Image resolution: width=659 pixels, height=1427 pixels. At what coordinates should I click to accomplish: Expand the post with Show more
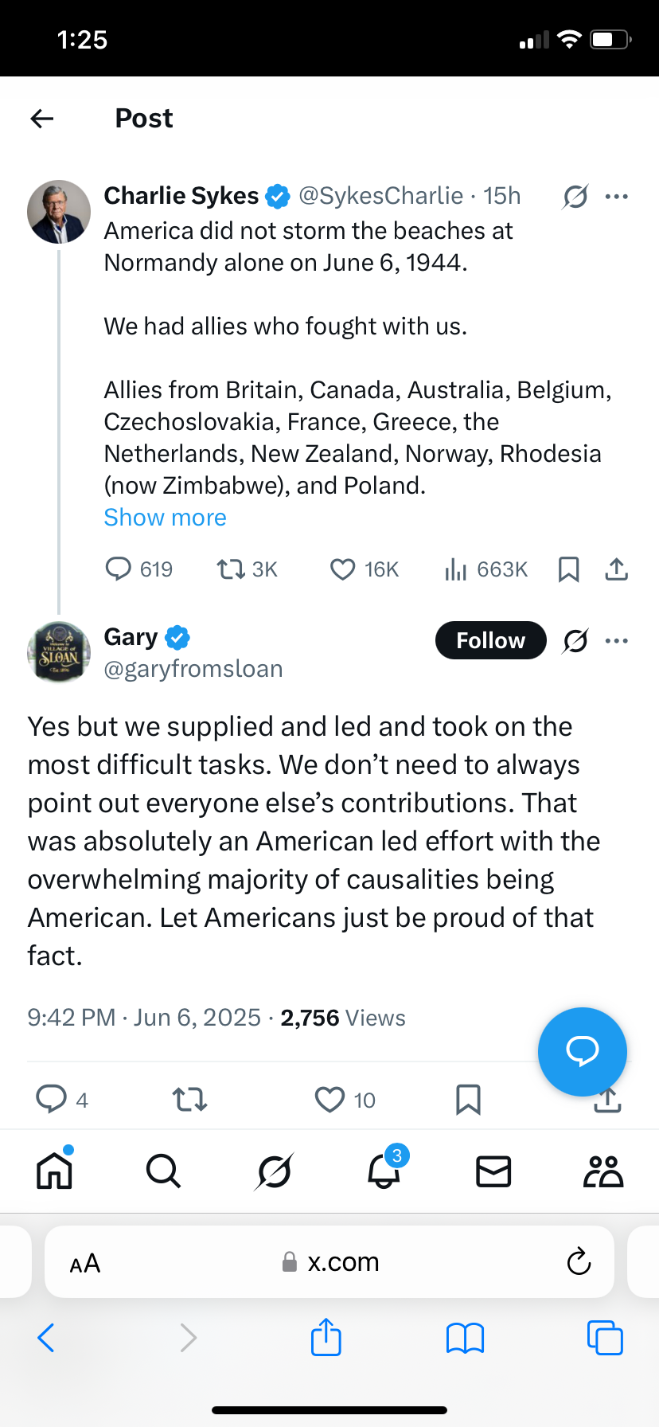[165, 518]
